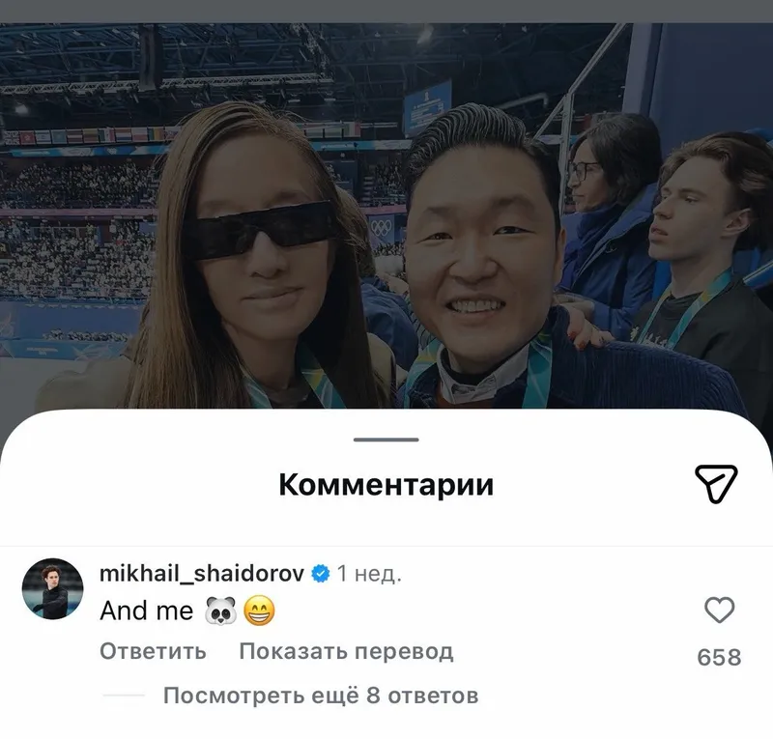Open the mikhail_shaidorov profile avatar
The image size is (773, 739).
53,588
